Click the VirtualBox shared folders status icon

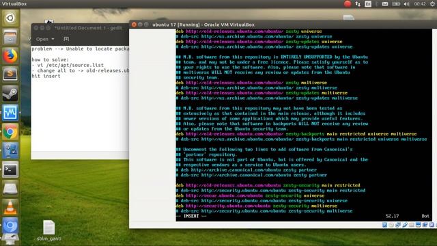point(411,225)
